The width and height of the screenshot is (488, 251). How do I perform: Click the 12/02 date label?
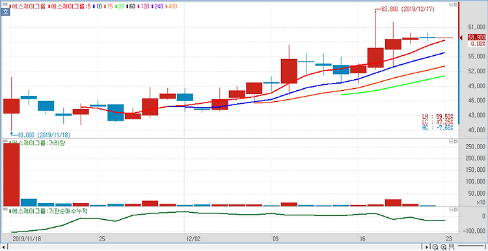(x=193, y=239)
